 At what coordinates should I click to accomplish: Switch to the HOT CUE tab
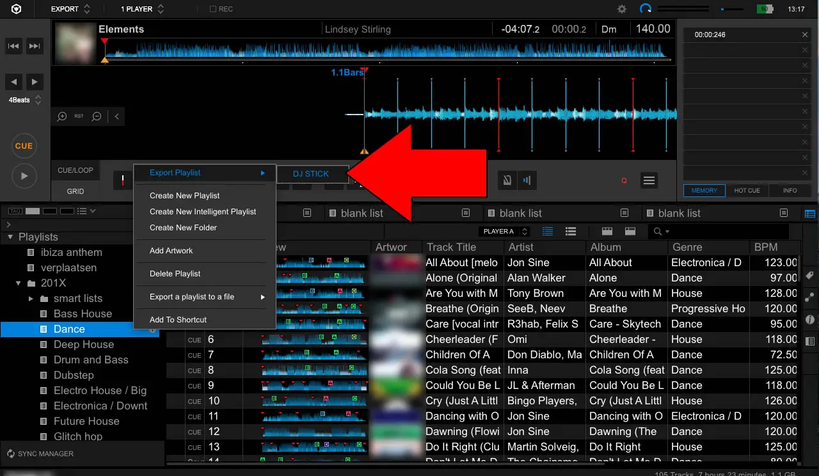tap(747, 191)
